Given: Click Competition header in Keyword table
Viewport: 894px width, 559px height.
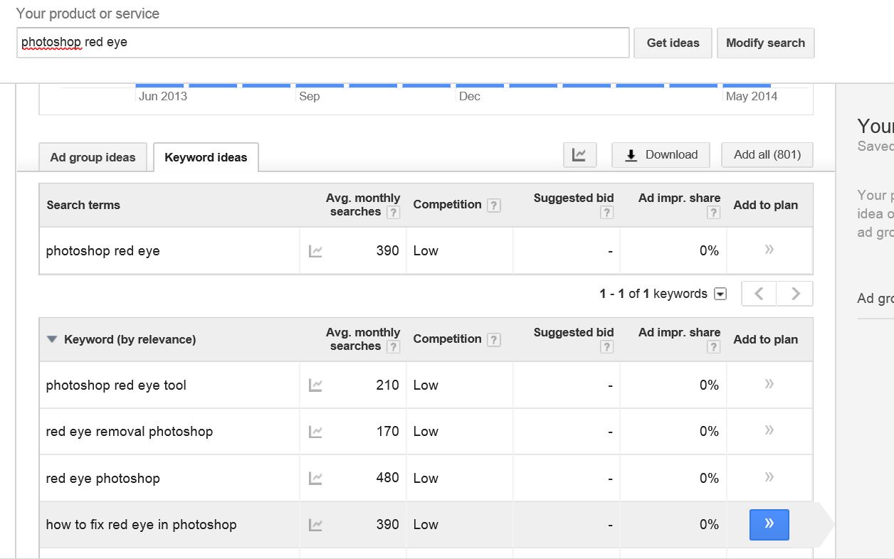Looking at the screenshot, I should click(447, 339).
